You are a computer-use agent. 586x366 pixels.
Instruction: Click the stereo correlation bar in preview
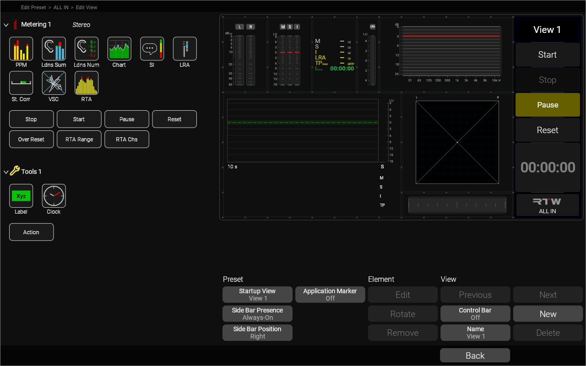[x=457, y=205]
